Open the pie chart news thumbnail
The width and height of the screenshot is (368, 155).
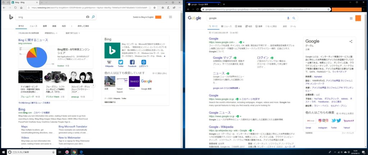tap(36, 57)
